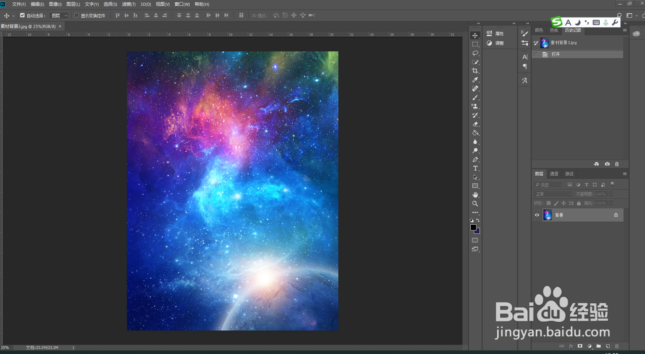Select the Clone Stamp tool

click(x=475, y=106)
